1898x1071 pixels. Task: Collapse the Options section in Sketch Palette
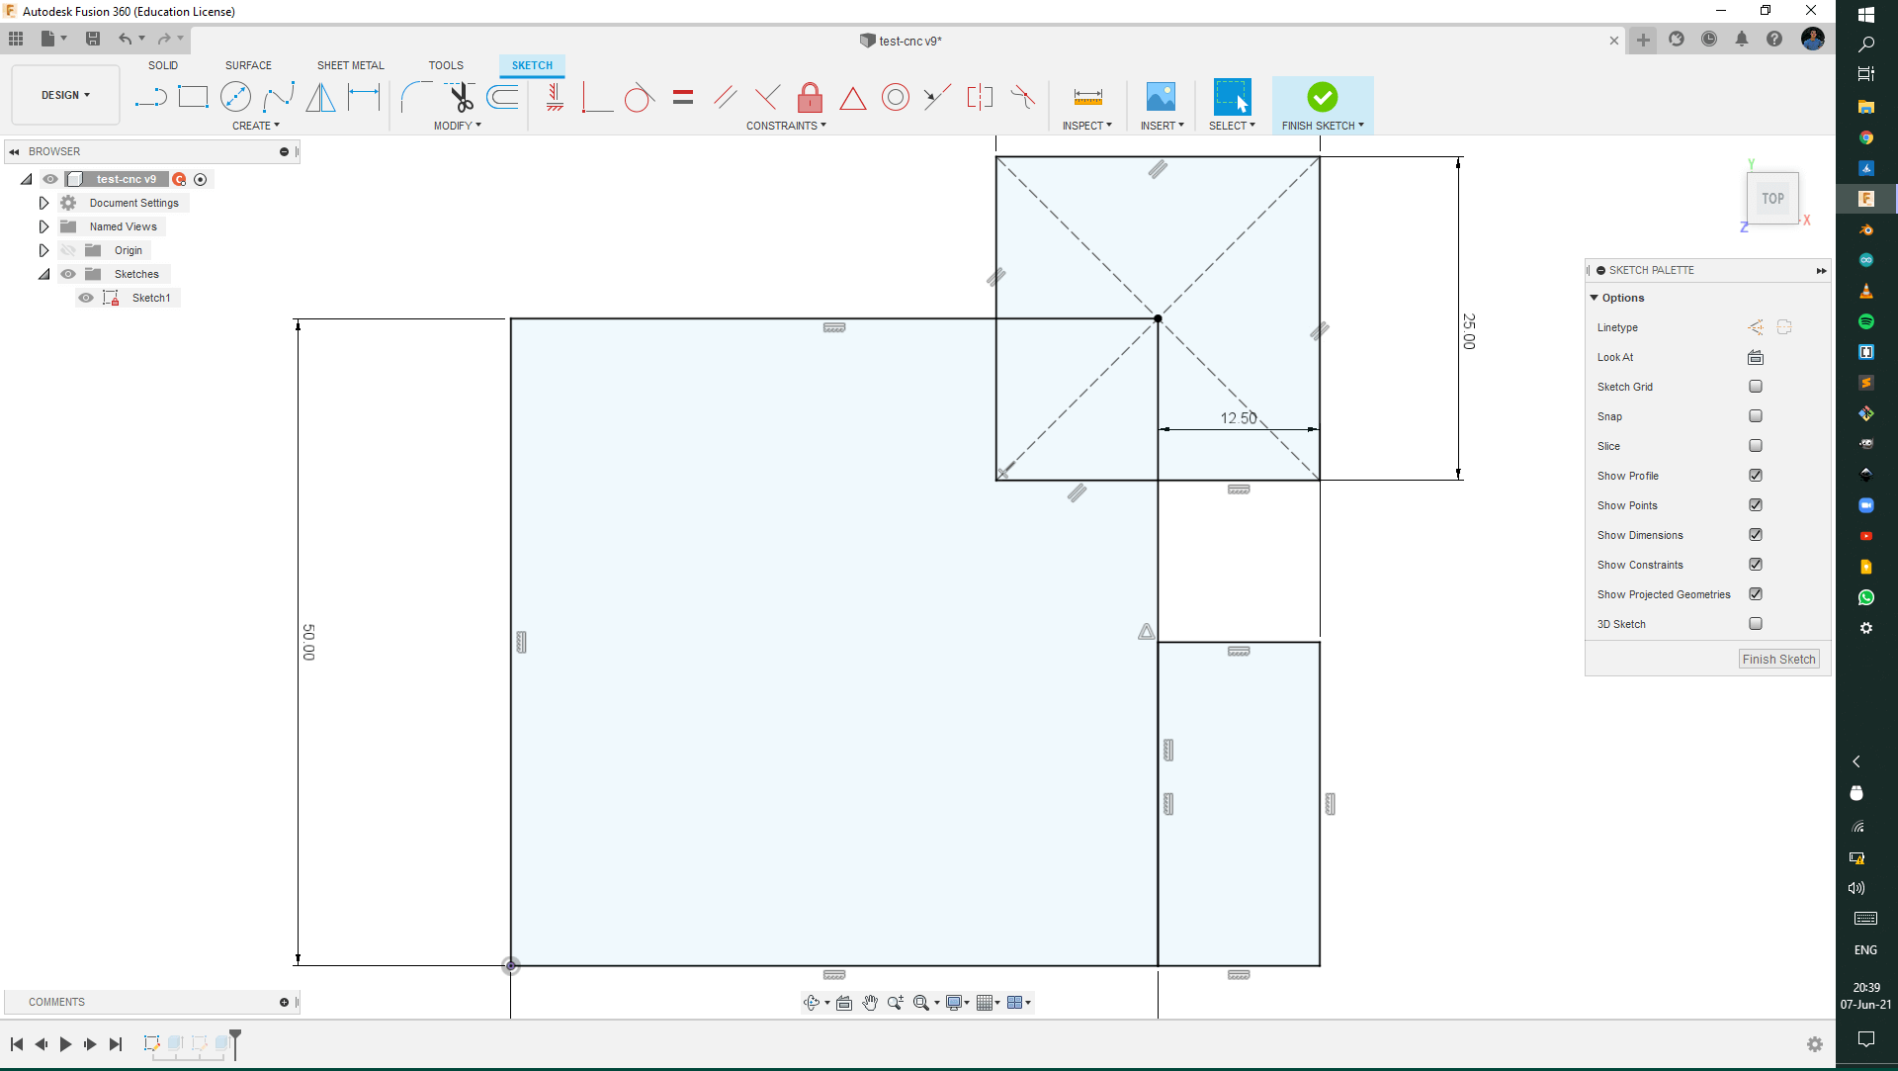point(1594,298)
